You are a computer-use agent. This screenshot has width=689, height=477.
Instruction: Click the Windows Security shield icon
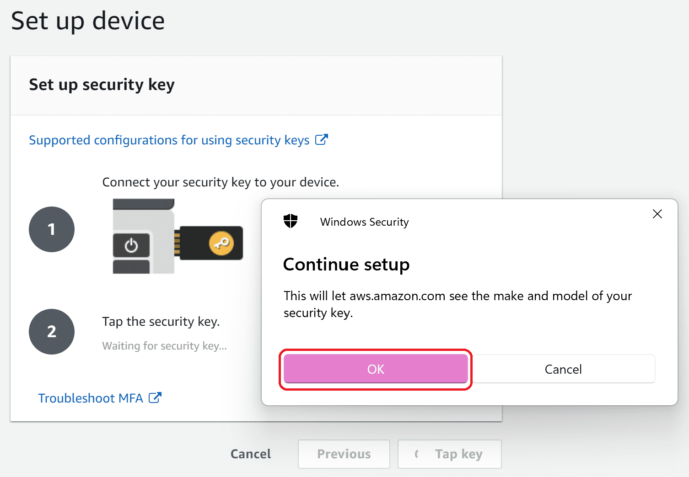[291, 222]
